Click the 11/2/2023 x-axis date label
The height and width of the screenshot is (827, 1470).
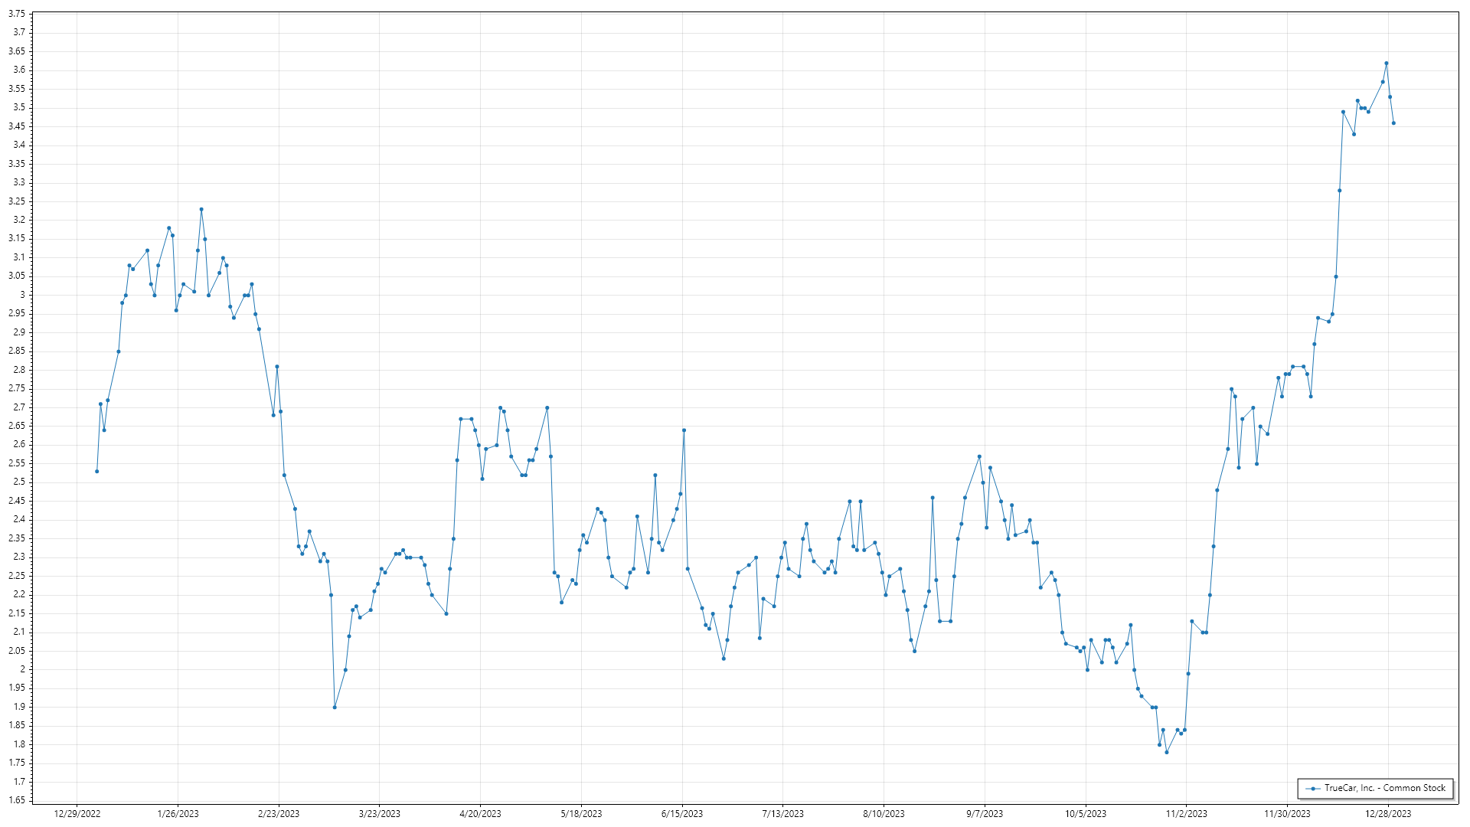pos(1186,813)
